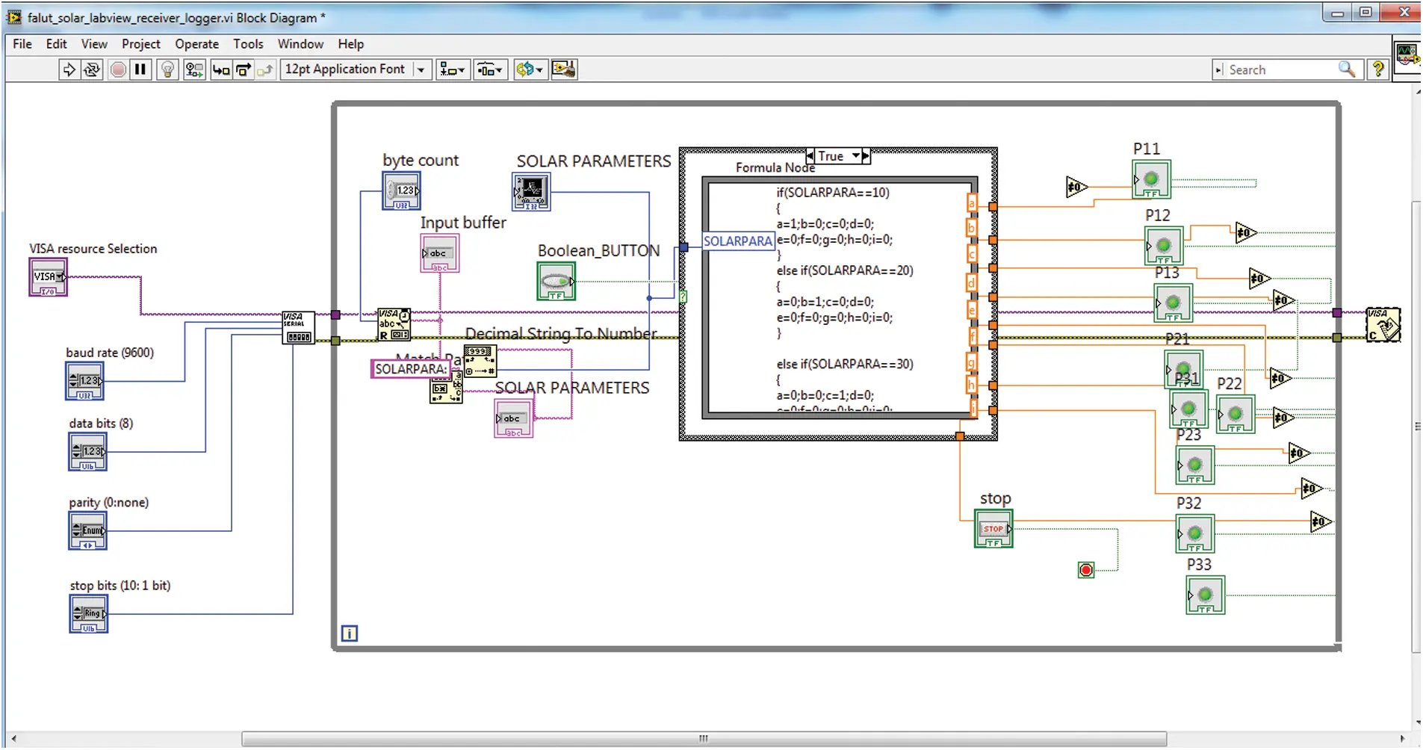
Task: Open the Operate menu
Action: (x=196, y=44)
